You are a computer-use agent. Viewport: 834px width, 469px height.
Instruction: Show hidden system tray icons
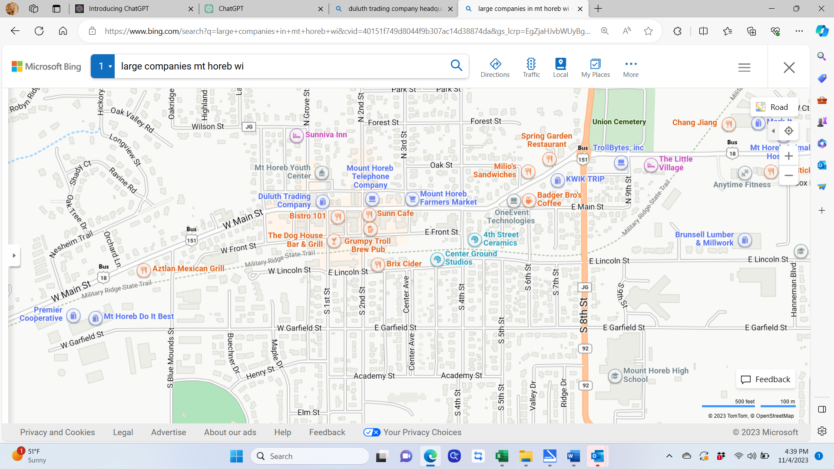(669, 456)
